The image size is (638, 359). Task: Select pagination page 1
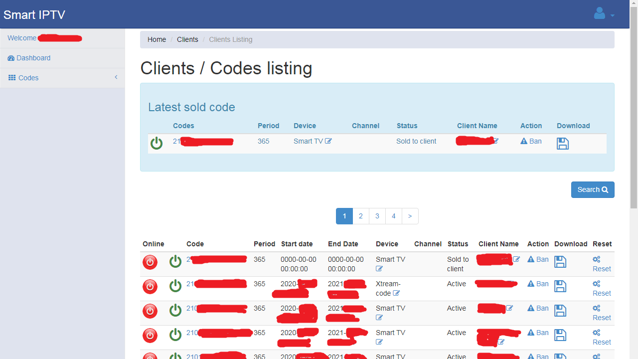(x=344, y=216)
